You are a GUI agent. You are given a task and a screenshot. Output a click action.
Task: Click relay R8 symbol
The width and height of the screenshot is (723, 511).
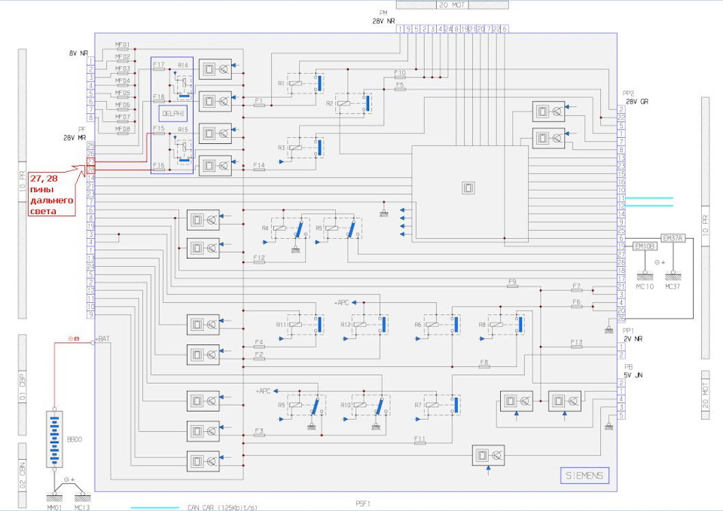pyautogui.click(x=506, y=325)
